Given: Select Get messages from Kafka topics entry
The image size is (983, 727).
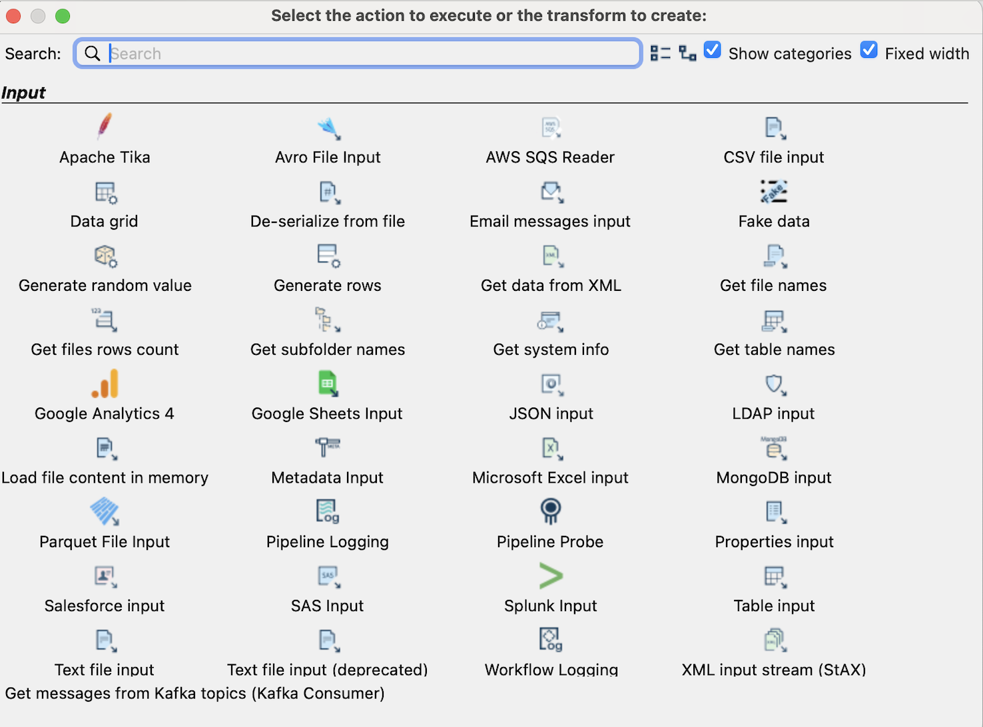Looking at the screenshot, I should click(195, 694).
